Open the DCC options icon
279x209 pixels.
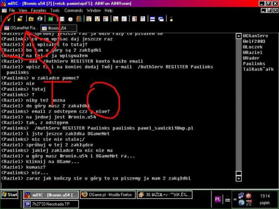coord(106,19)
